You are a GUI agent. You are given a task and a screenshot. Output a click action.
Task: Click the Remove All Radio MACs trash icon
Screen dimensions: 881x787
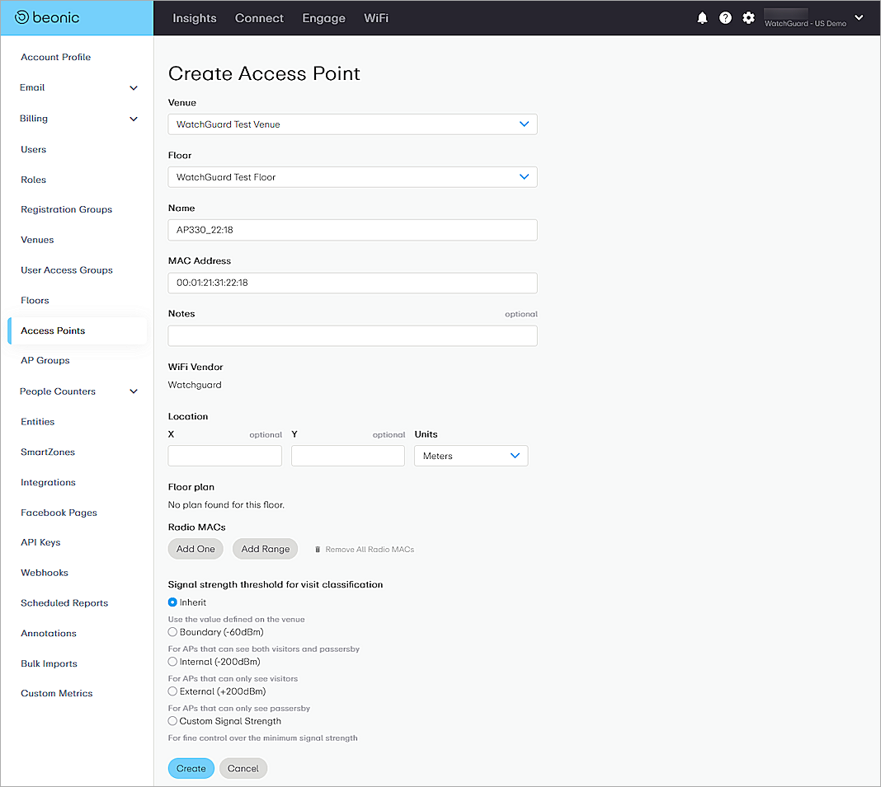[318, 549]
